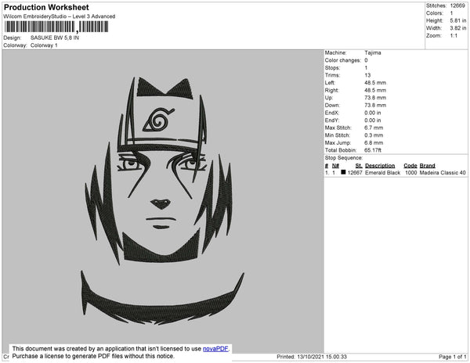Select Total Bobbin value 65.17ft
The image size is (470, 363).
tap(373, 150)
